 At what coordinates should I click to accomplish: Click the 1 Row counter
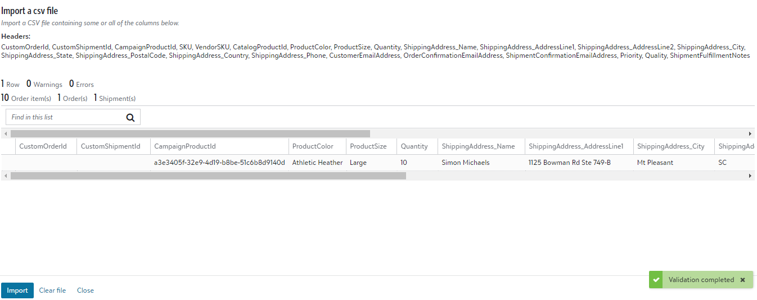point(10,84)
